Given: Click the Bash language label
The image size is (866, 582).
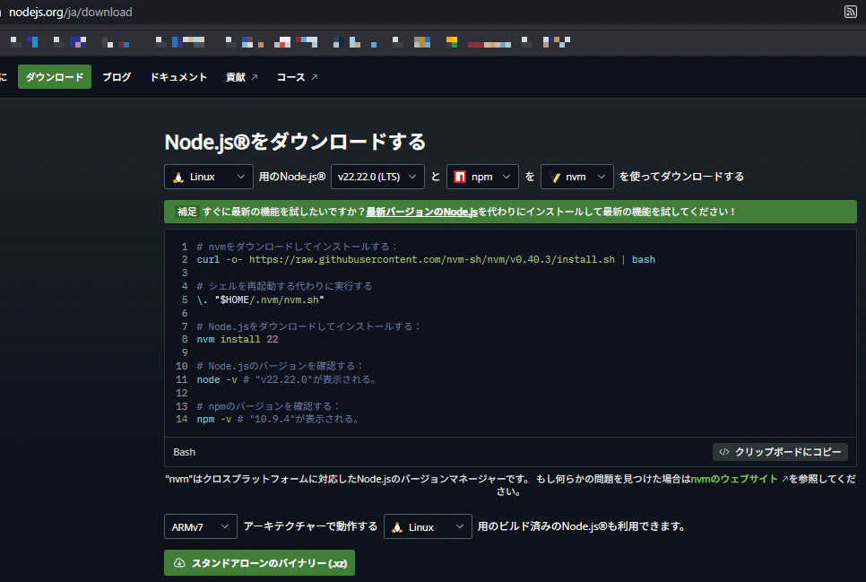Looking at the screenshot, I should click(184, 452).
